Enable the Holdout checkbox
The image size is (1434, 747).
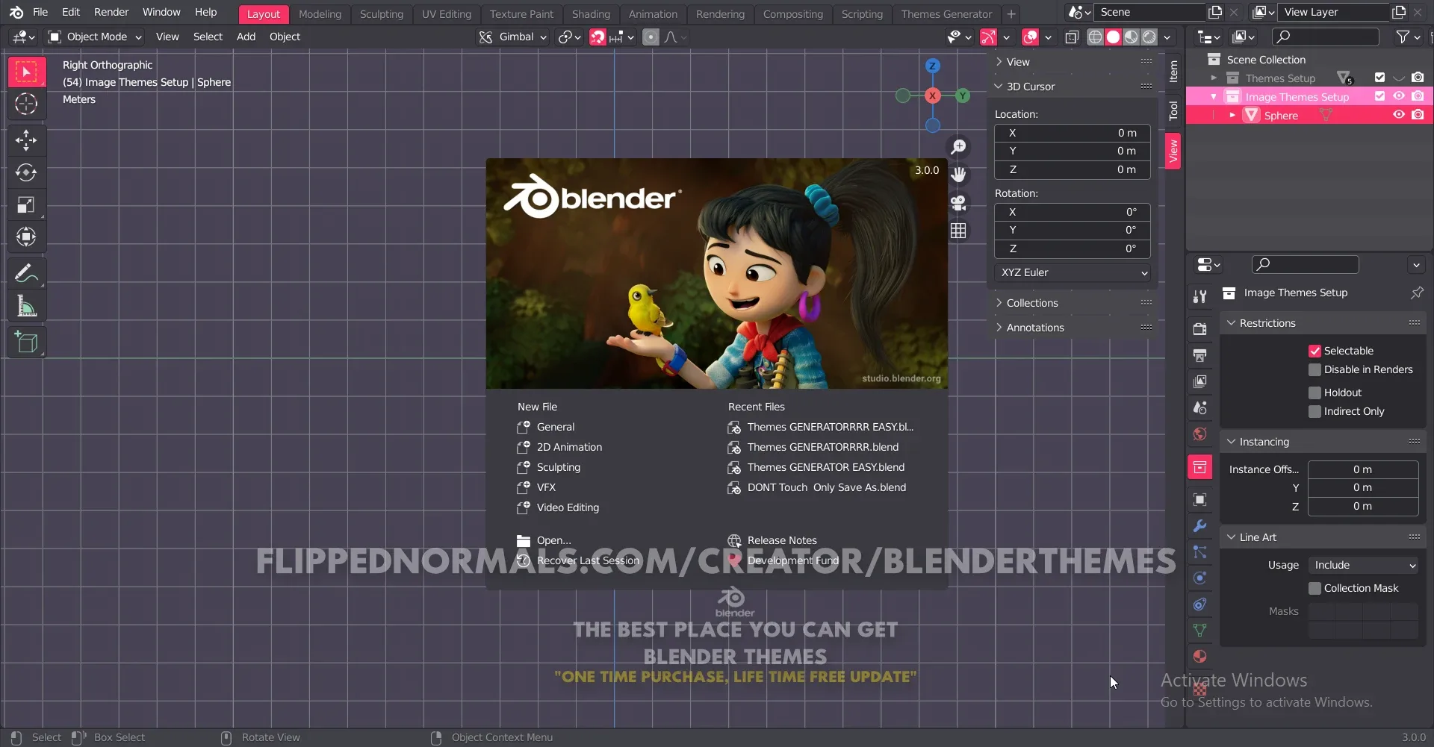click(1314, 393)
